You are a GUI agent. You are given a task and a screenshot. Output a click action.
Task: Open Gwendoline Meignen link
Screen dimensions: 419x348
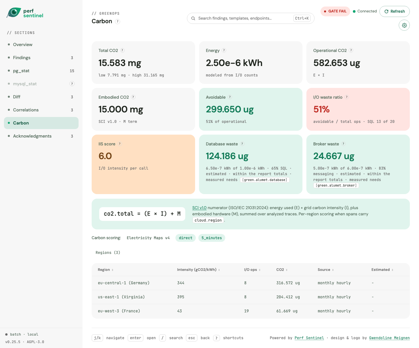390,338
